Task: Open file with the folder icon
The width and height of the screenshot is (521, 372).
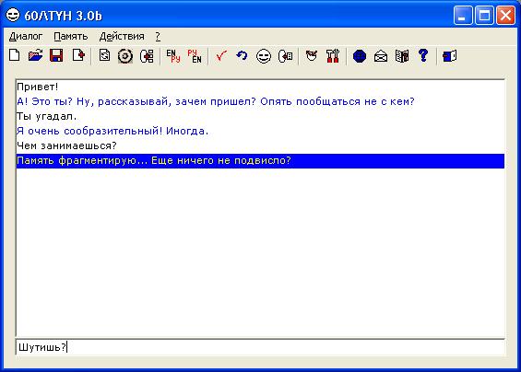Action: pyautogui.click(x=35, y=56)
